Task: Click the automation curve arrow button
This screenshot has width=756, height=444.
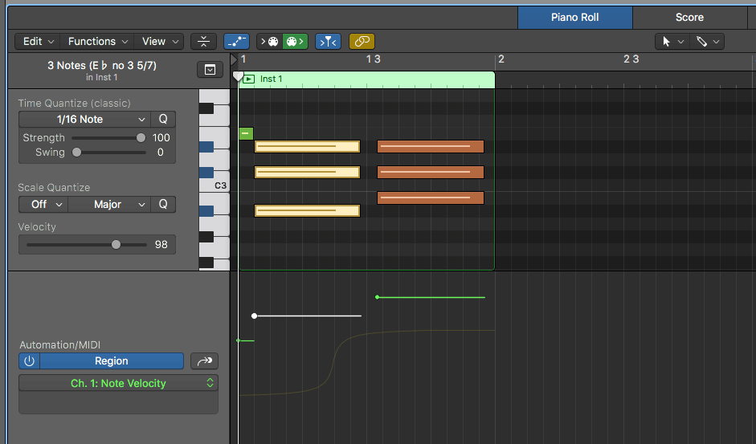Action: pos(204,361)
